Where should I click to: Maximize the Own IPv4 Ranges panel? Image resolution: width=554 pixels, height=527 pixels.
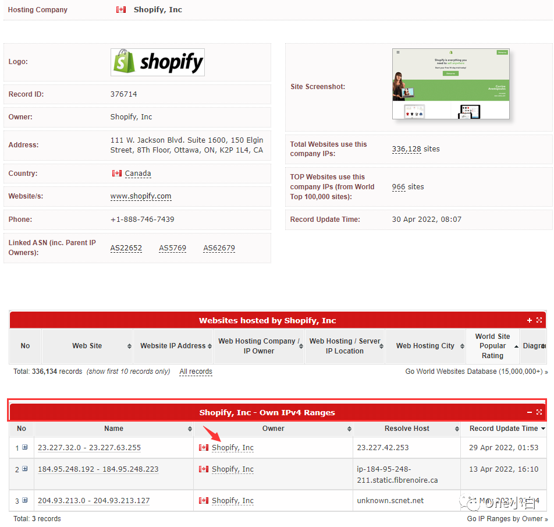pos(539,412)
